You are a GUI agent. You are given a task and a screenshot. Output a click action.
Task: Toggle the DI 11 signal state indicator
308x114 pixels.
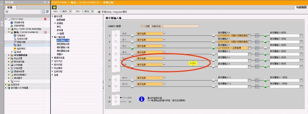coord(132,80)
